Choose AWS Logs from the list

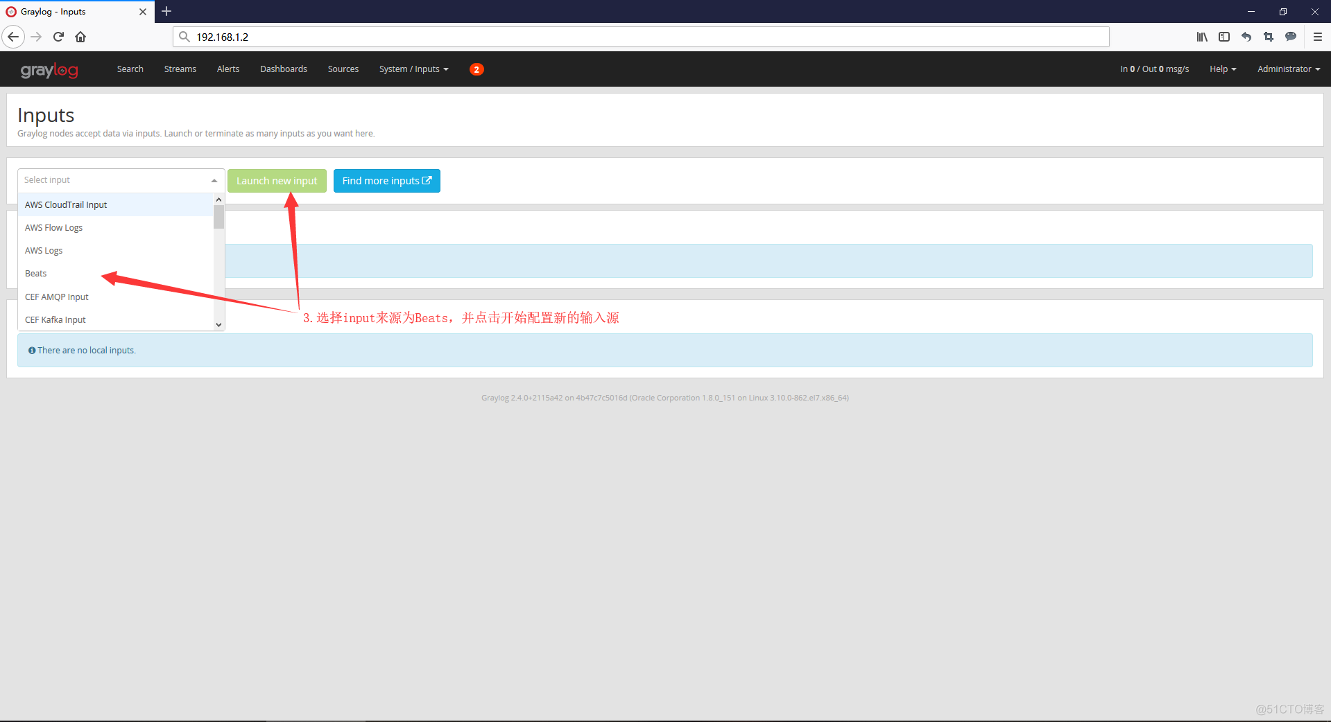115,250
